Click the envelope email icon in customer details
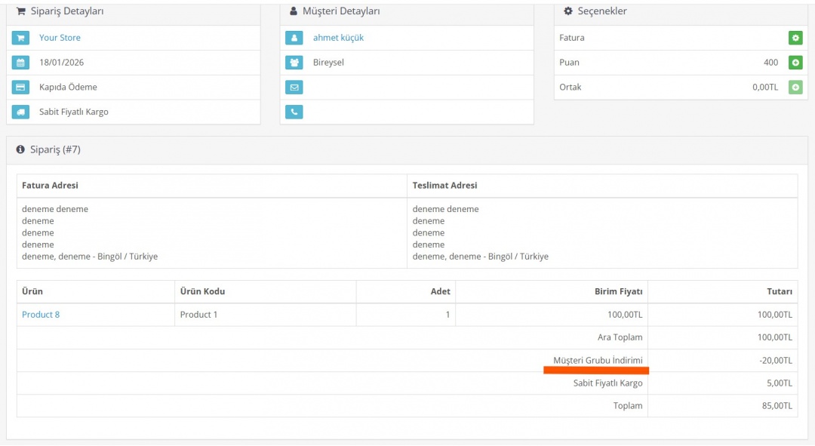Viewport: 815px width, 446px height. pyautogui.click(x=294, y=88)
